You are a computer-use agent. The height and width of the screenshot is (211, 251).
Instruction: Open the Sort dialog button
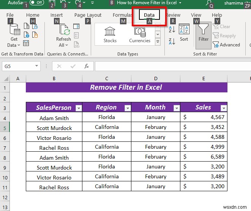[x=184, y=33]
